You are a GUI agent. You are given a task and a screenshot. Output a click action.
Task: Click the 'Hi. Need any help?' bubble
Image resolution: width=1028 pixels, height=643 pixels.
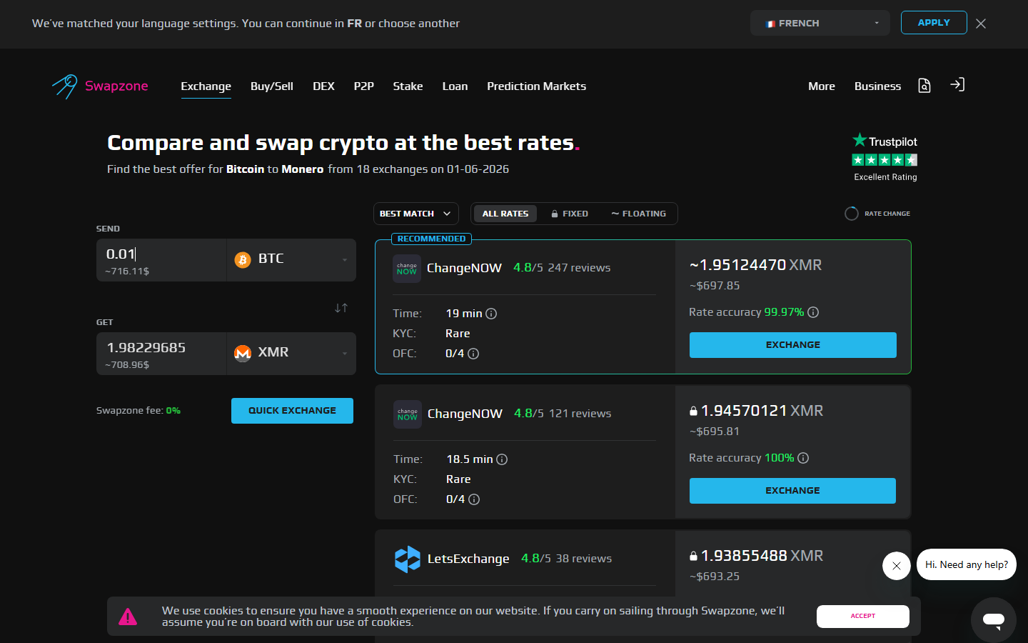[967, 565]
